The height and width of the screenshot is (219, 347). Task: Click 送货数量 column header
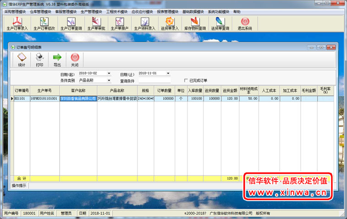click(212, 91)
